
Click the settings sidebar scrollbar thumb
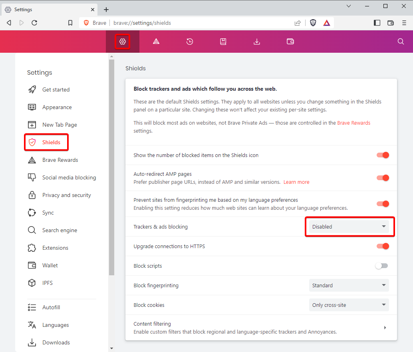(112, 167)
